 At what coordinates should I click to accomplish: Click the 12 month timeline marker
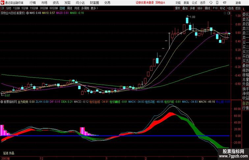(x=41, y=158)
